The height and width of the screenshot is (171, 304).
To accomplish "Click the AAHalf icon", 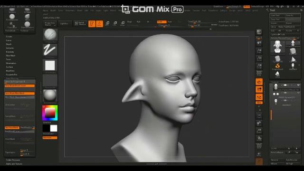I will [x=259, y=66].
